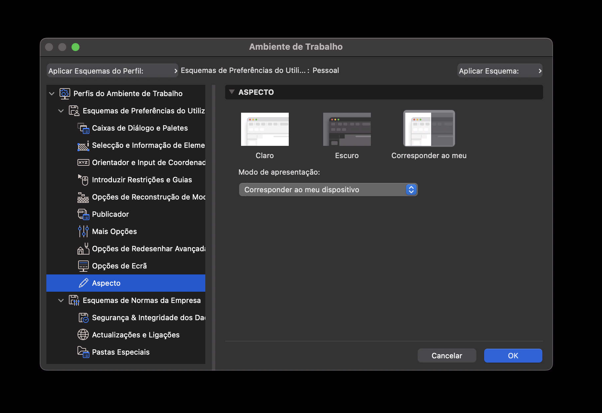This screenshot has width=602, height=413.
Task: Select the Corresponder ao meu appearance thumbnail
Action: tap(429, 129)
